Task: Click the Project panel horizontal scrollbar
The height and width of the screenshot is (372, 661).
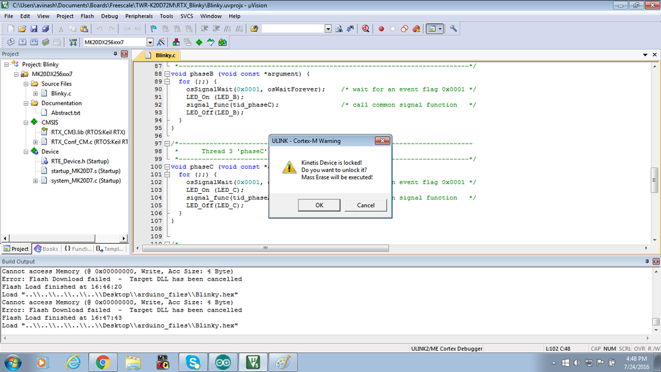Action: click(53, 238)
